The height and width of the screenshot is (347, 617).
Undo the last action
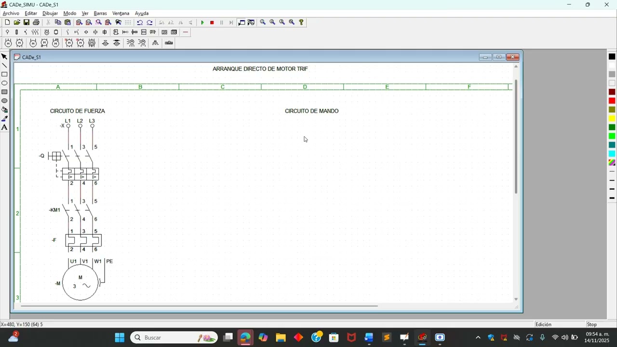pos(140,22)
